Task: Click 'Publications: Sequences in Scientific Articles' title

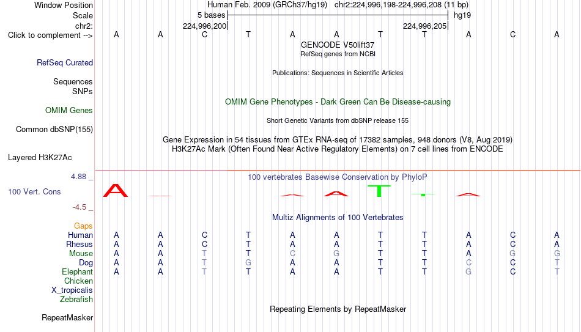Action: tap(338, 73)
